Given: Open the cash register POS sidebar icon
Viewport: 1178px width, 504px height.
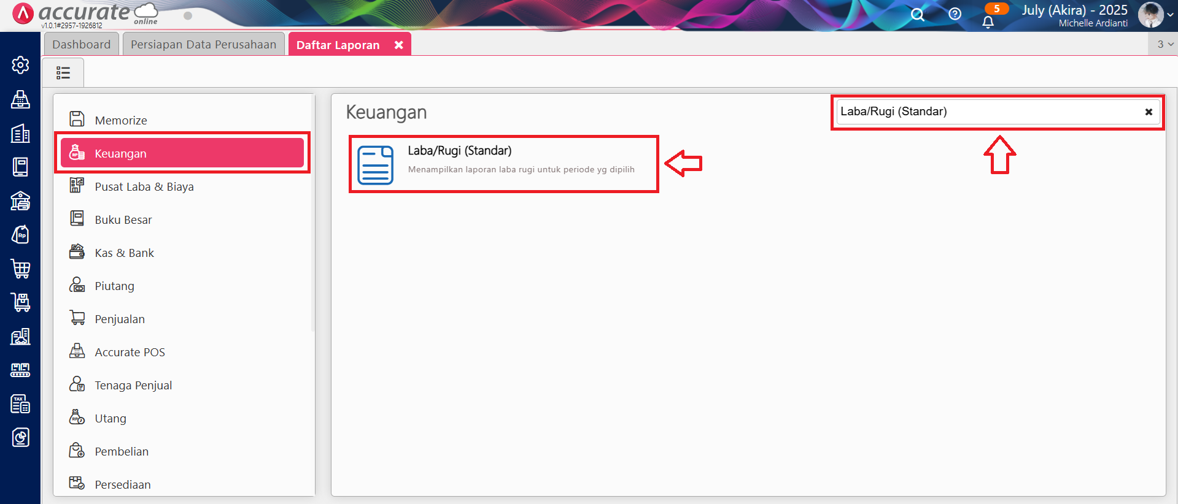Looking at the screenshot, I should click(x=20, y=99).
